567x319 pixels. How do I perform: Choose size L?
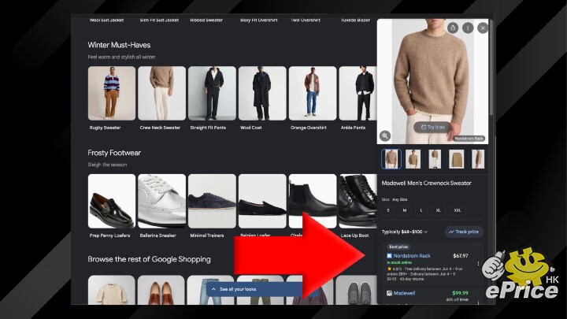(421, 210)
